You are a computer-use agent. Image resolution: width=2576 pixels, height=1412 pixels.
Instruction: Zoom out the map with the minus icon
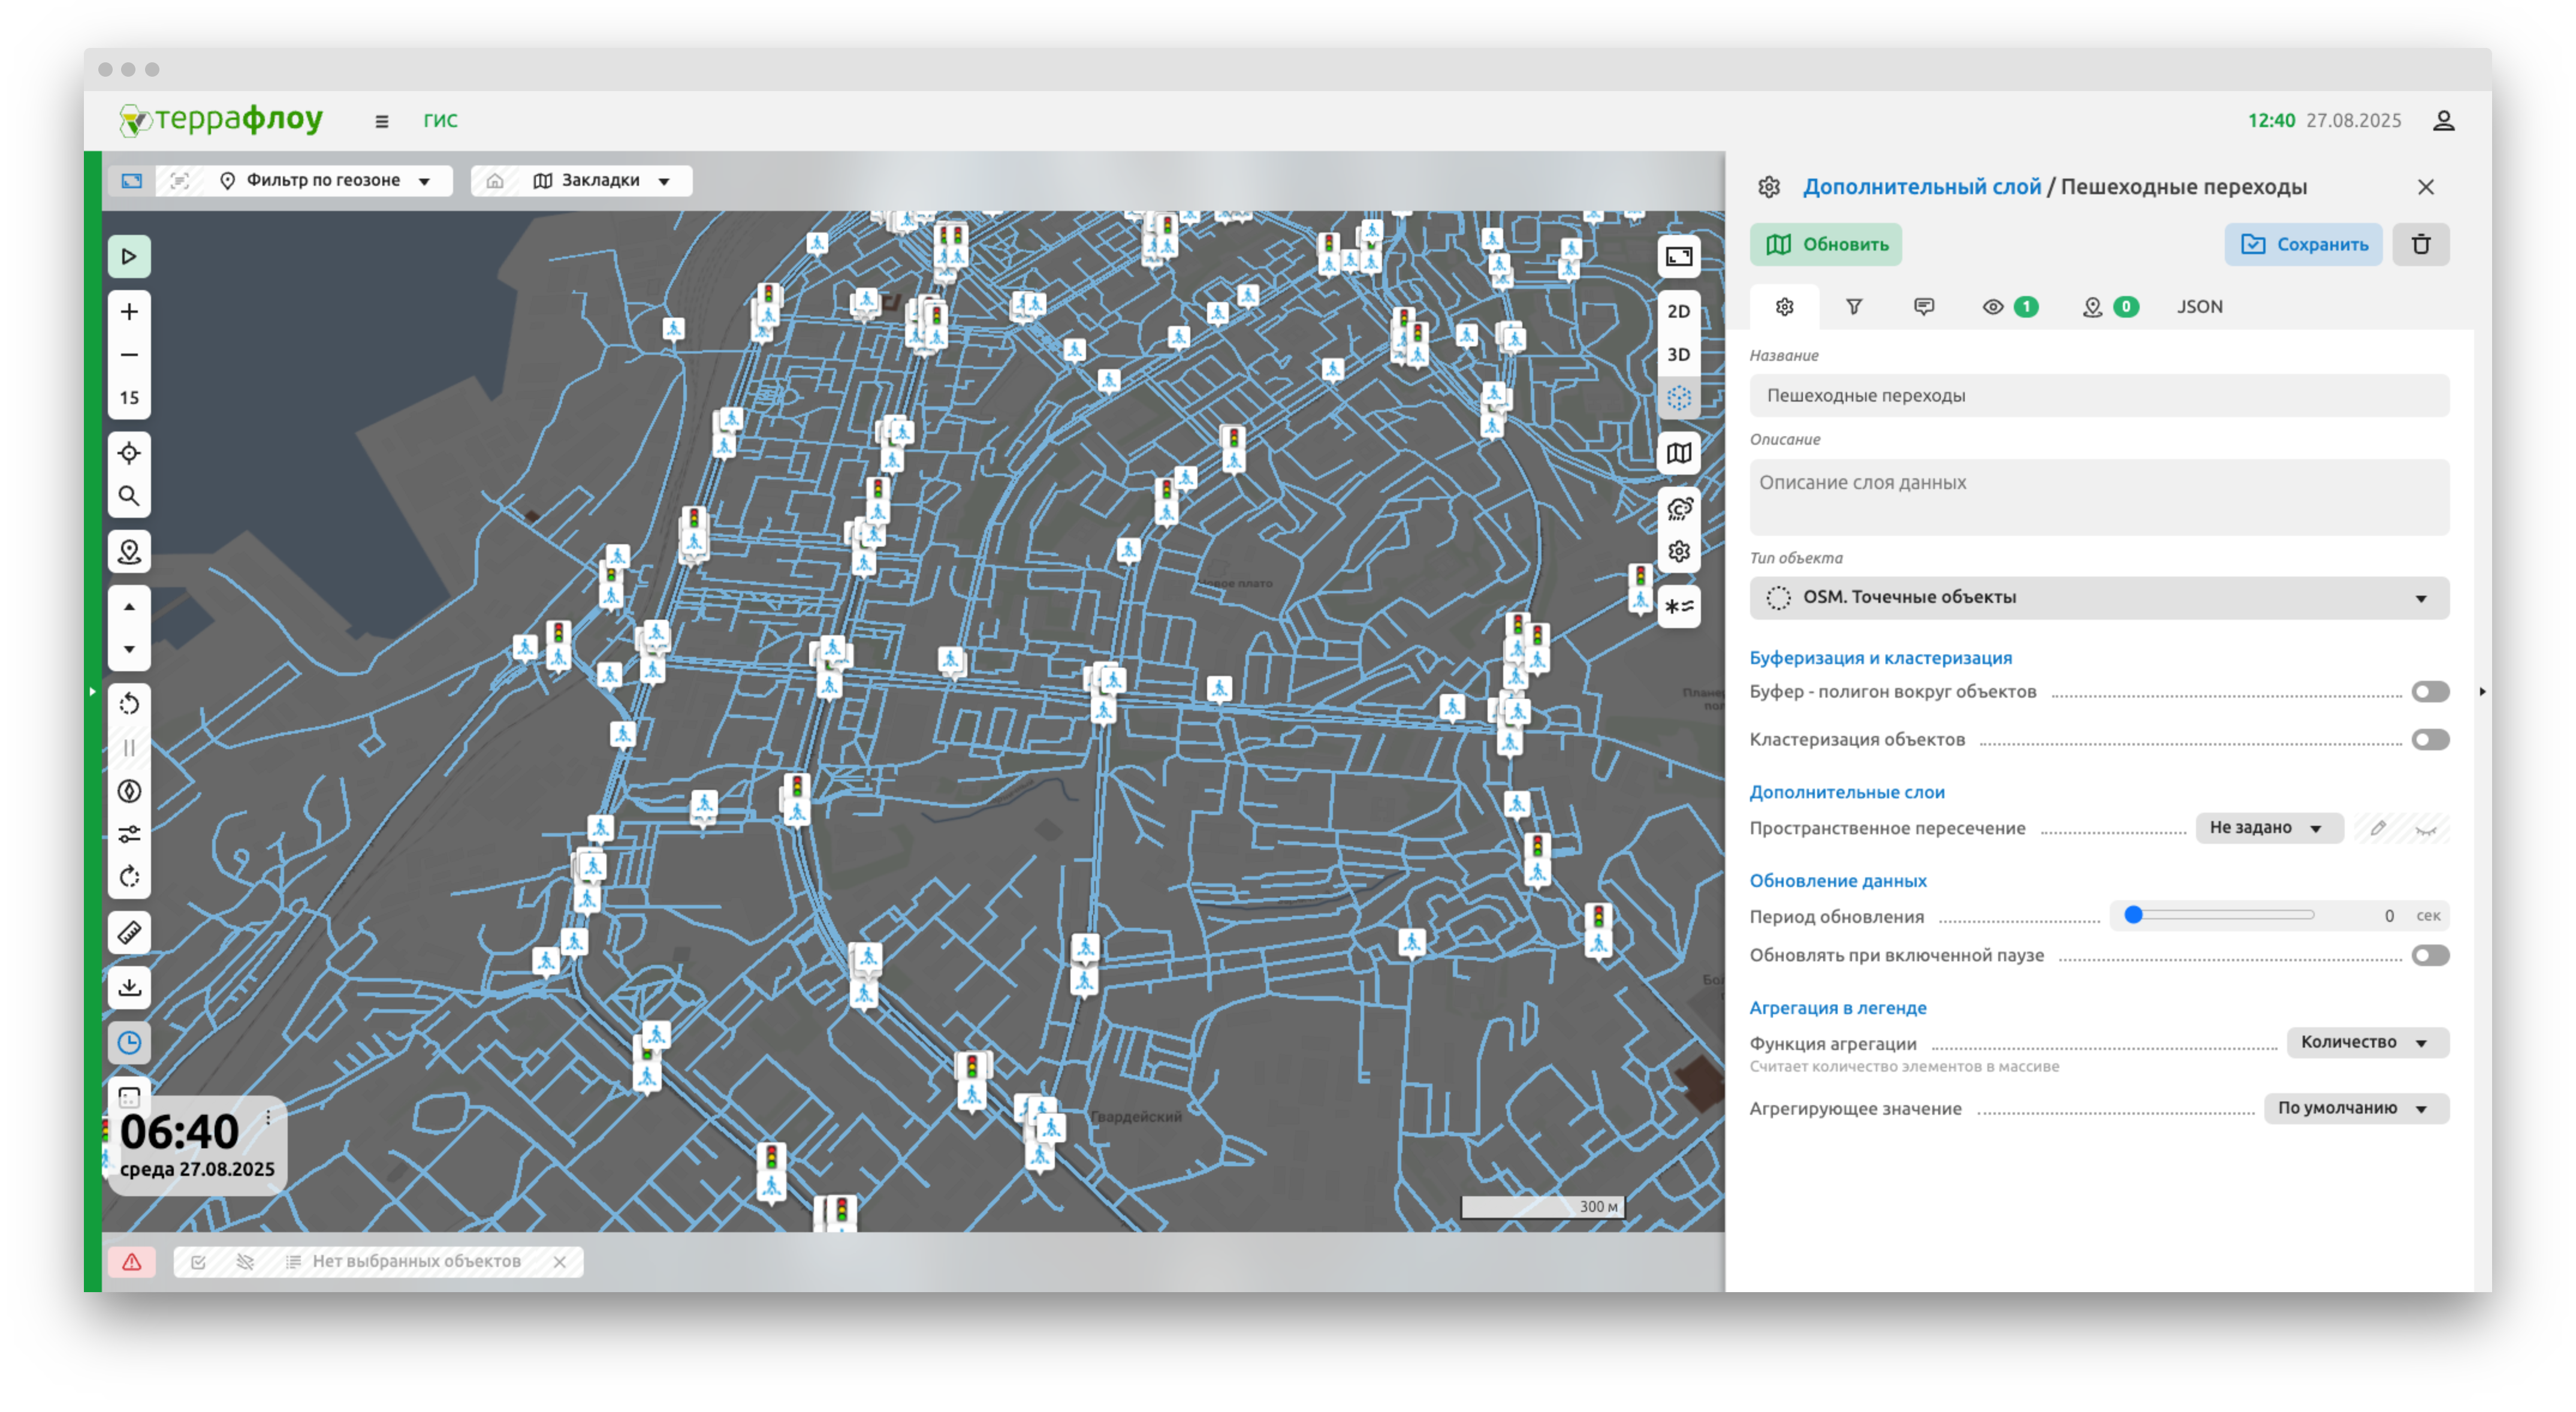point(129,355)
